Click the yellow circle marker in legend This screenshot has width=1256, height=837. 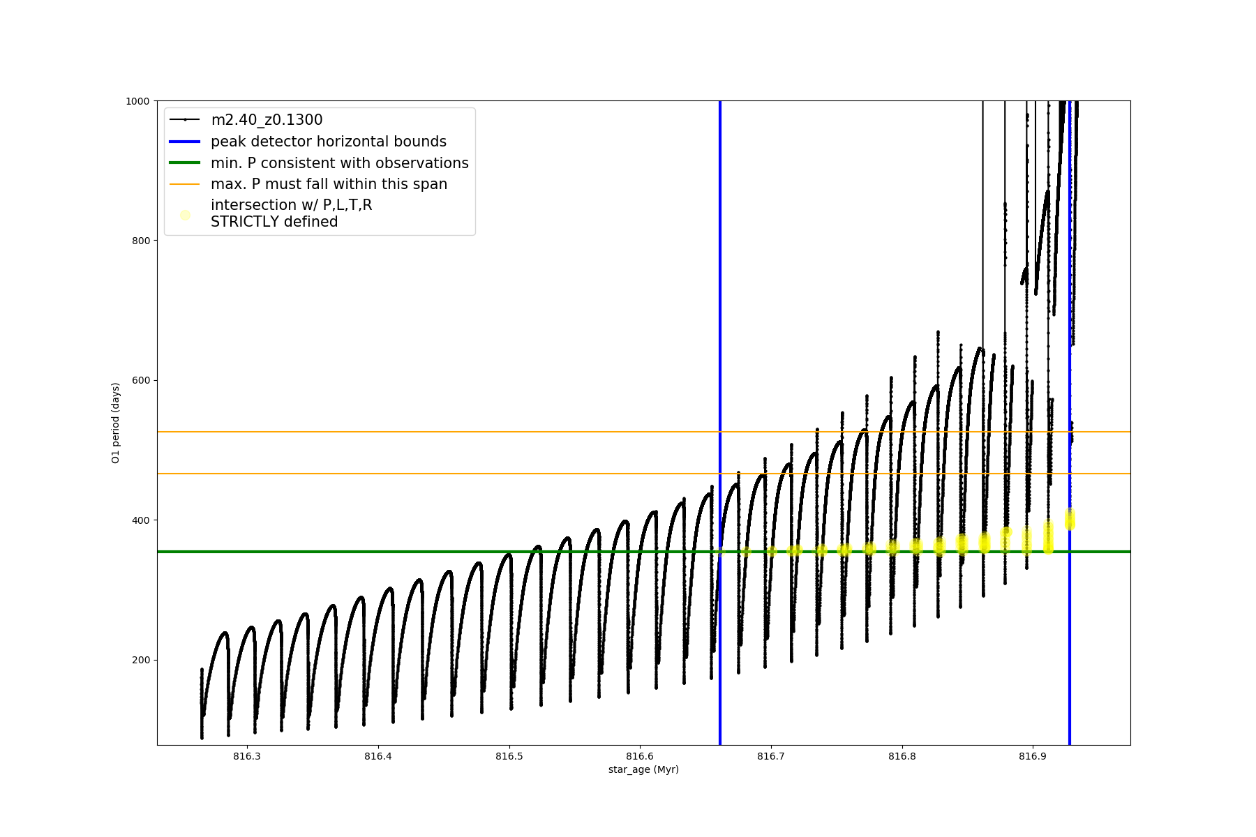point(185,215)
